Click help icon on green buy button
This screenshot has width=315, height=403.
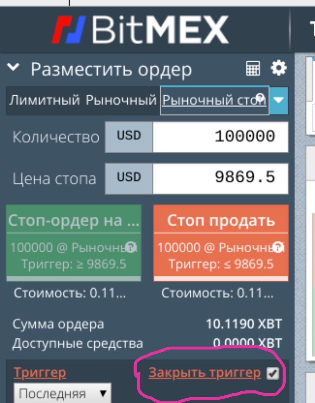click(131, 247)
